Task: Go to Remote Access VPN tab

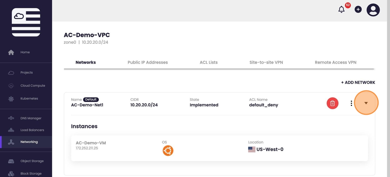Action: [x=335, y=63]
